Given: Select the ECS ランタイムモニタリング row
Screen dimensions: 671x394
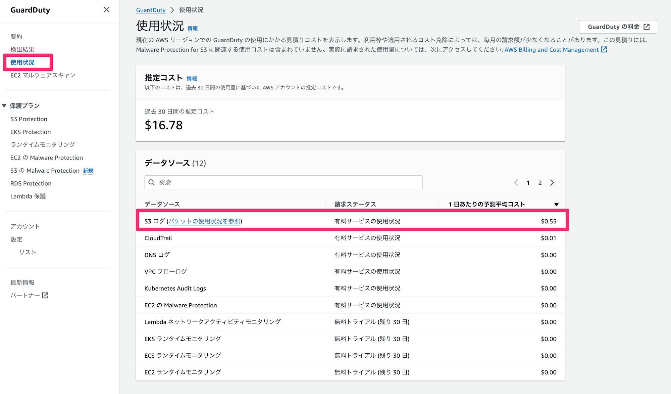Looking at the screenshot, I should (351, 356).
